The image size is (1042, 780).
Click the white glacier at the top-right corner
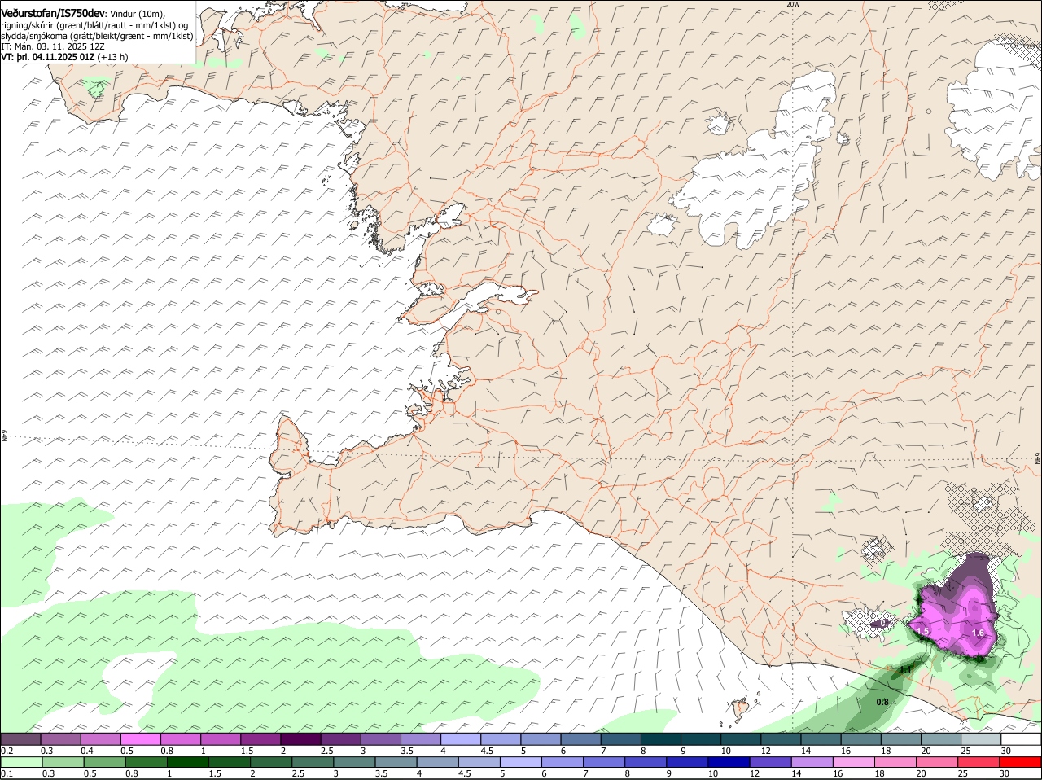pyautogui.click(x=995, y=110)
